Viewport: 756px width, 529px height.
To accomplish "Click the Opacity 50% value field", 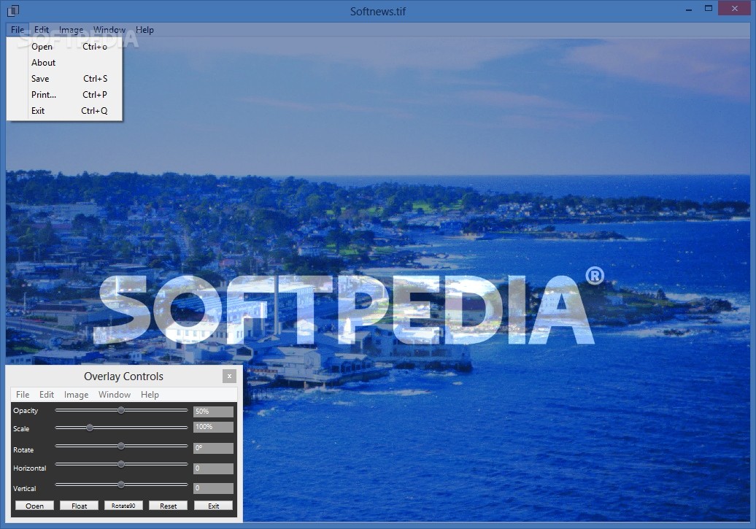I will pyautogui.click(x=213, y=412).
